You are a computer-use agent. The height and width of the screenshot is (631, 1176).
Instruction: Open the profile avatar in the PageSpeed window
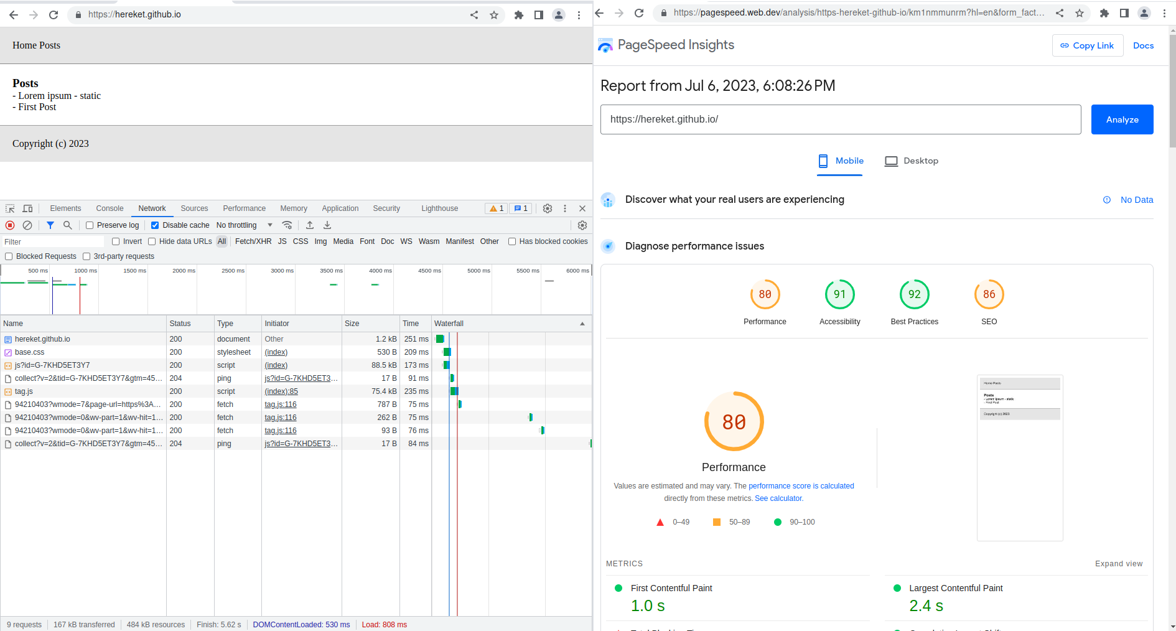click(1144, 12)
